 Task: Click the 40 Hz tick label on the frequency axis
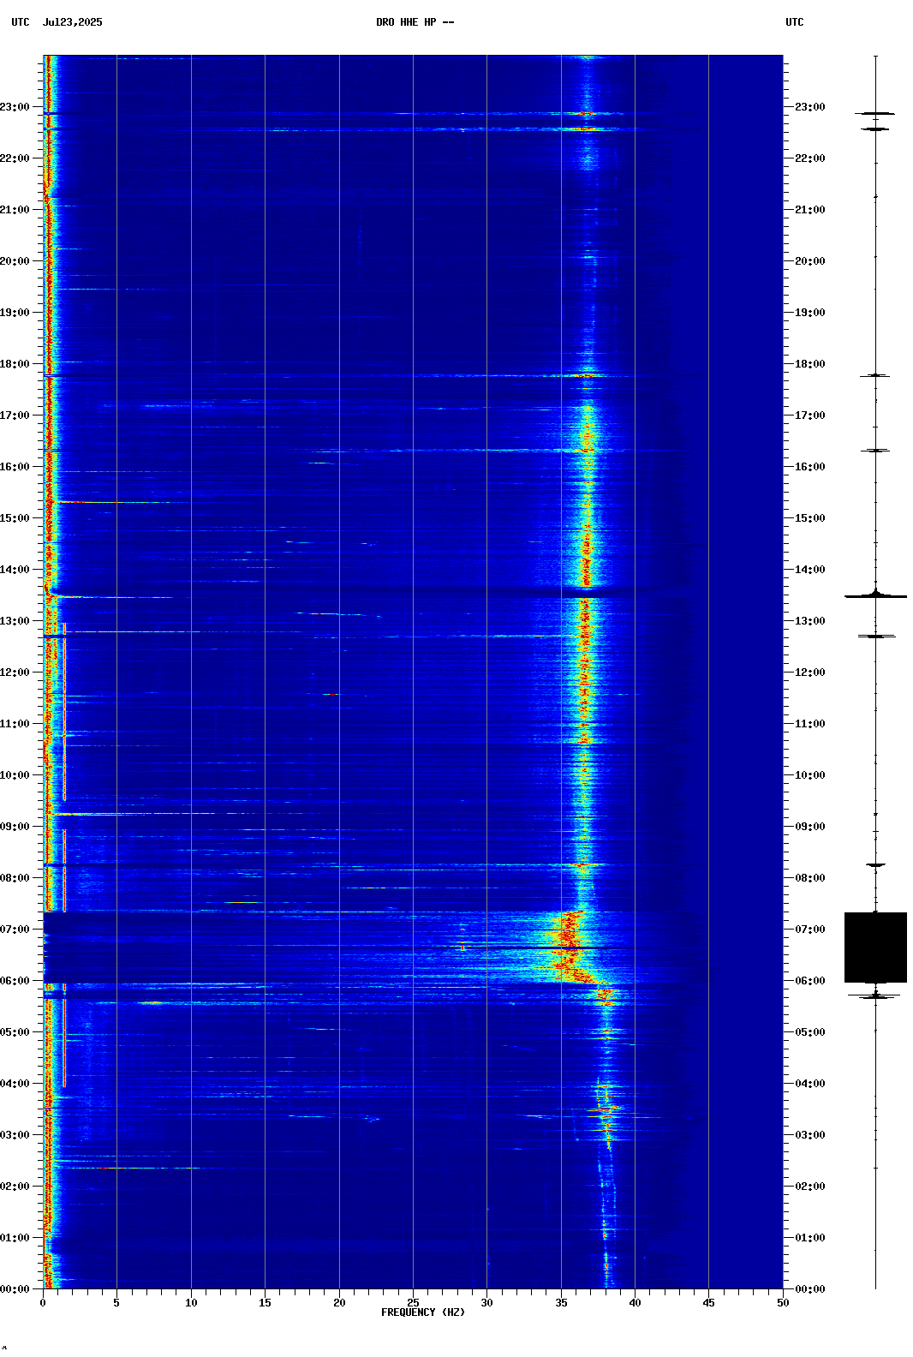[x=635, y=1303]
